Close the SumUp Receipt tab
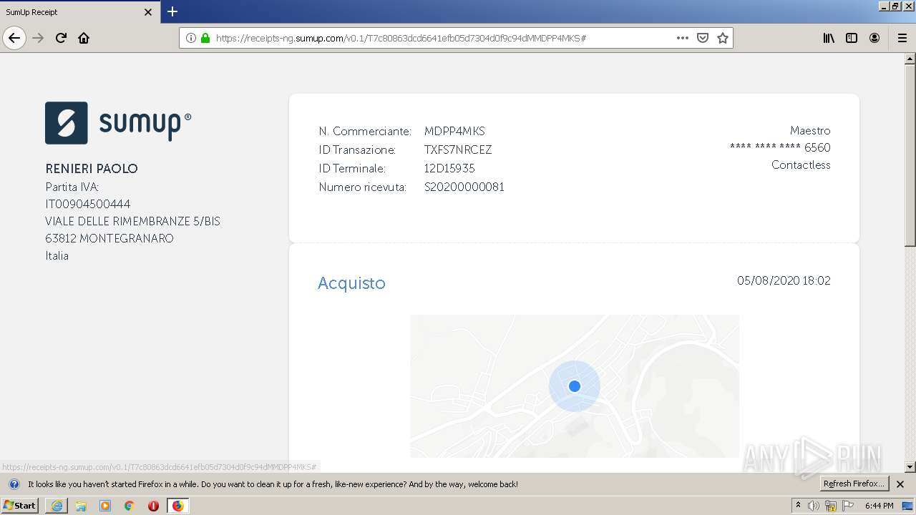This screenshot has height=515, width=916. [x=148, y=12]
